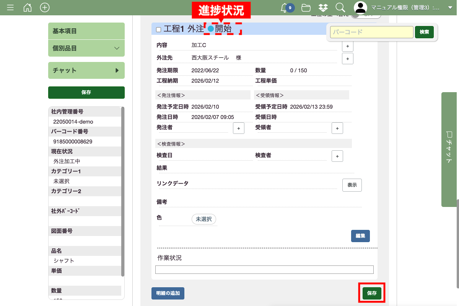Click the red-highlighted 保存 button
This screenshot has height=306, width=459.
371,293
